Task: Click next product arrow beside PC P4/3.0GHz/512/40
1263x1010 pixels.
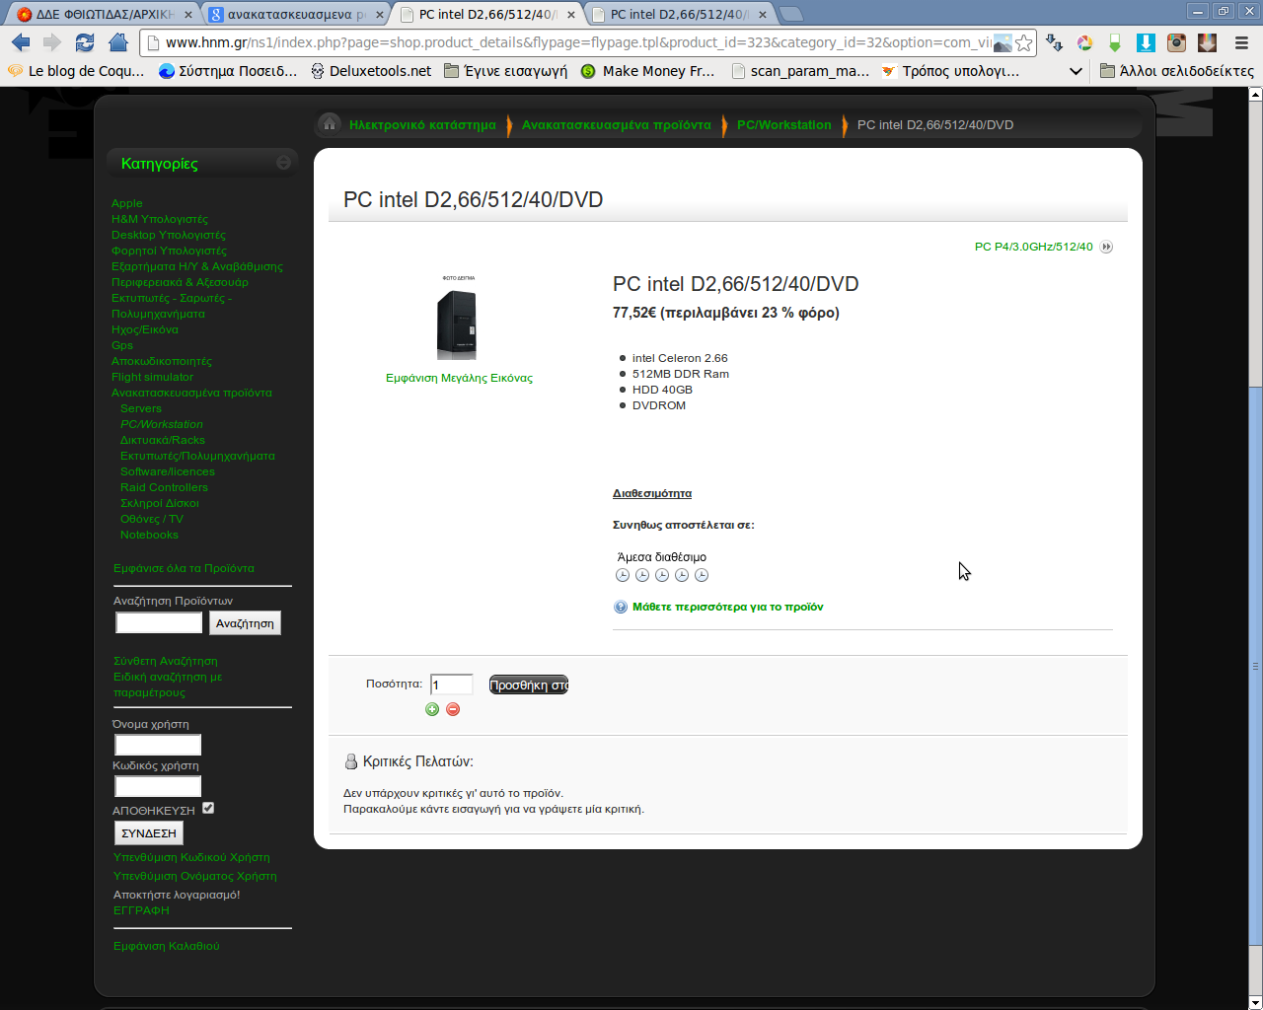Action: click(1106, 247)
